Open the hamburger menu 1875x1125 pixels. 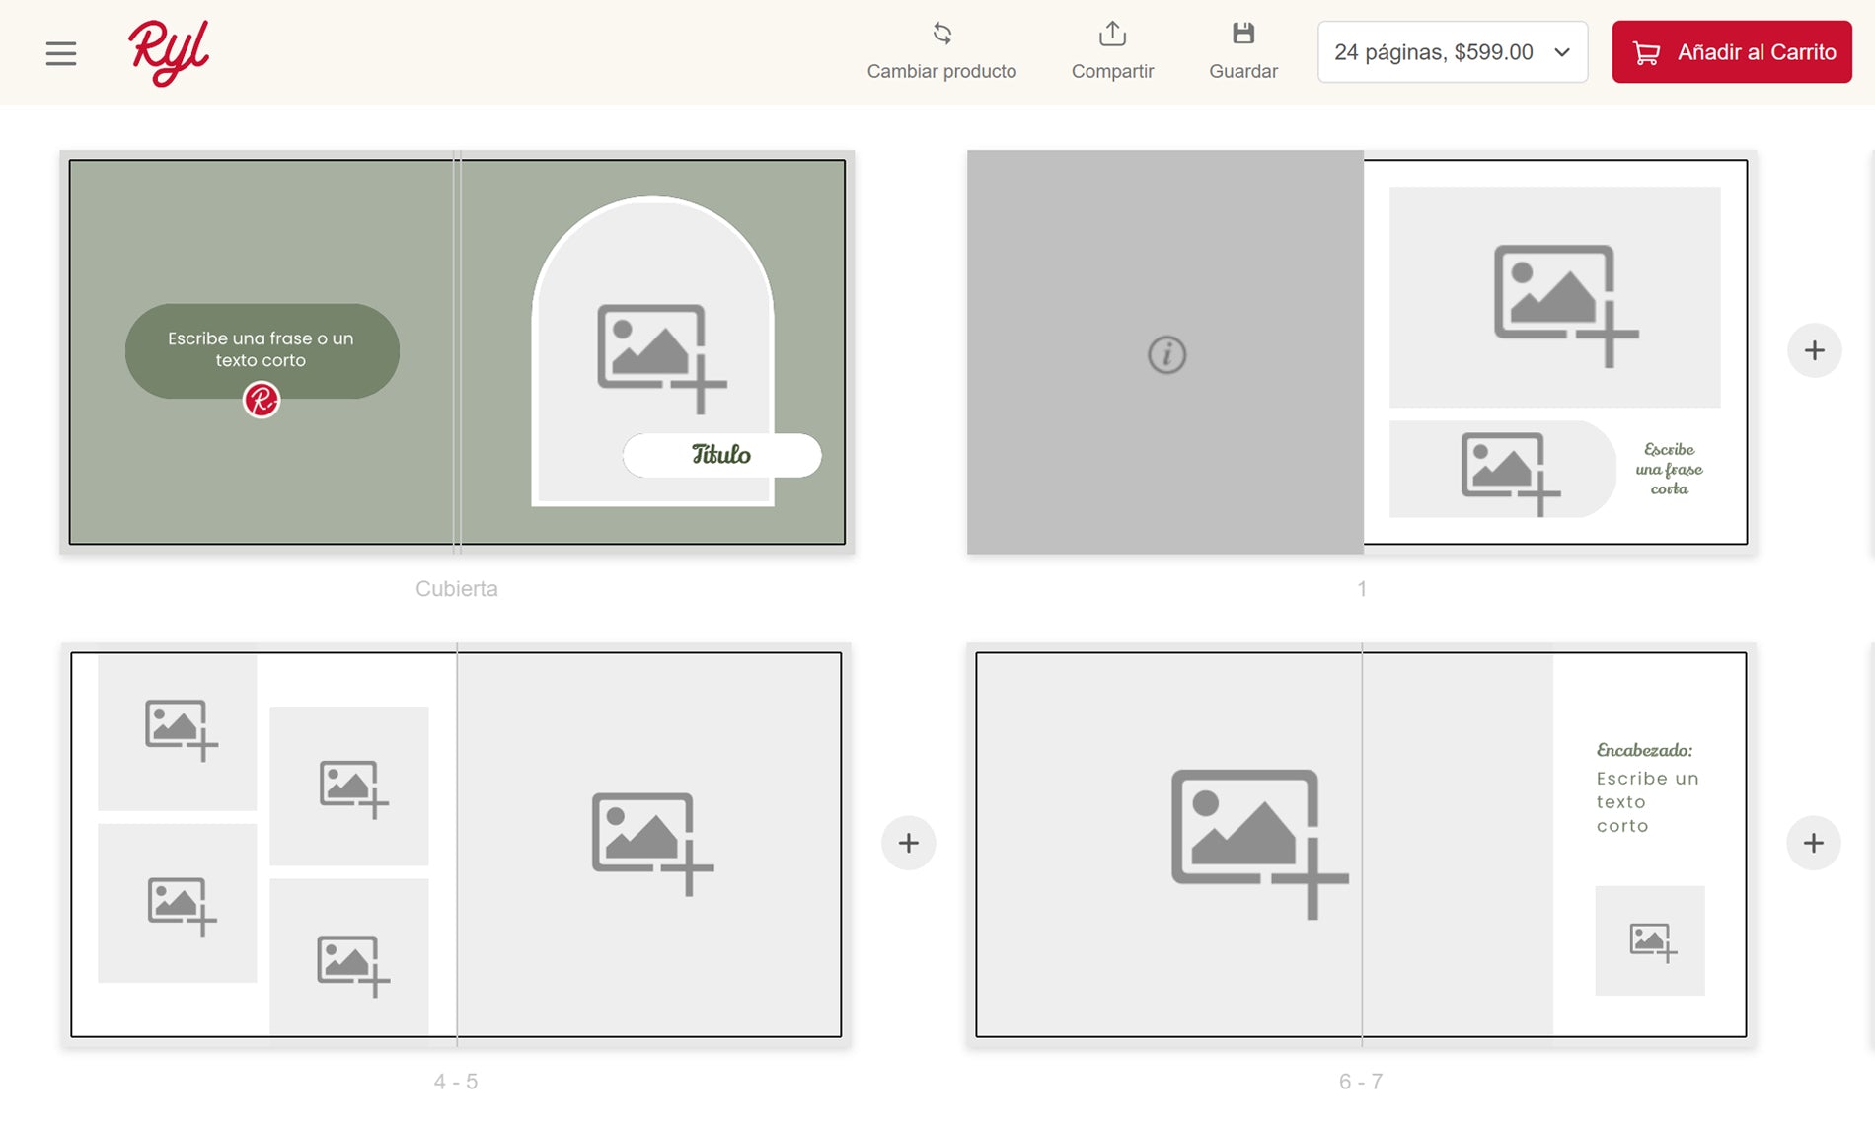[x=61, y=53]
